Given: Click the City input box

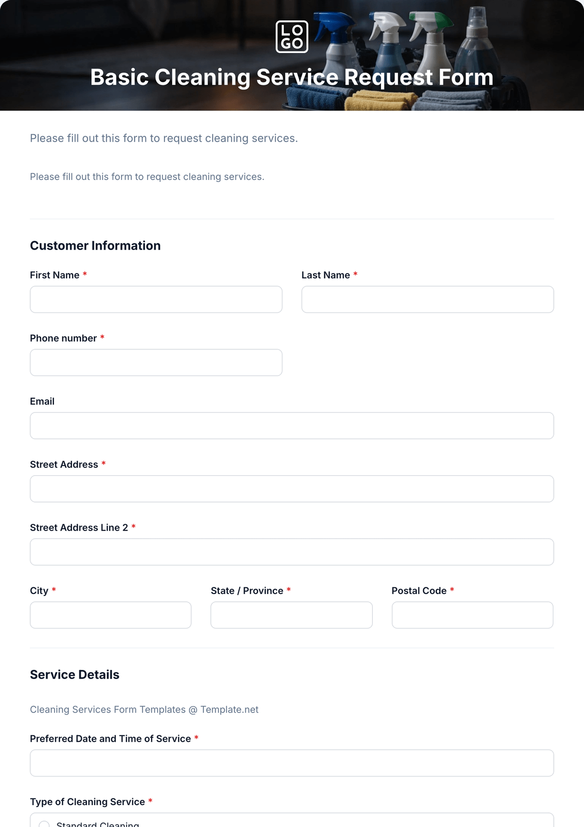Looking at the screenshot, I should click(x=111, y=615).
